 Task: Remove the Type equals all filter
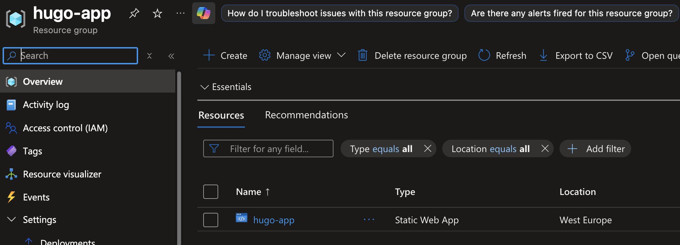click(428, 148)
